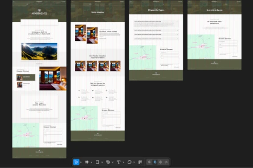Select the 'So erreichst du uns' header text
Screen dimensions: 253x168
tap(214, 10)
